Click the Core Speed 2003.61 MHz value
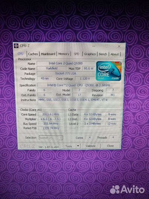This screenshot has height=199, width=149. [x=51, y=114]
